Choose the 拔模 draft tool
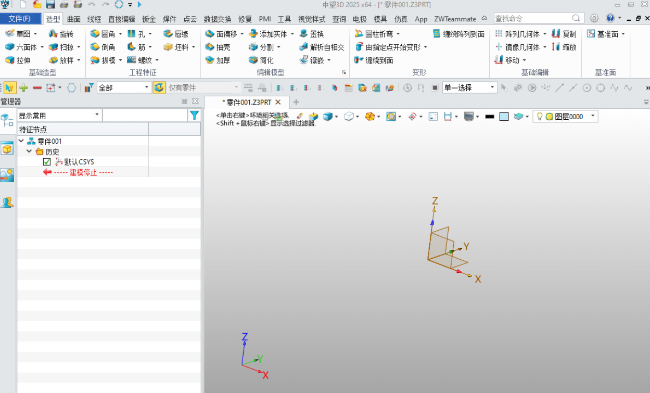650x393 pixels. tap(103, 60)
